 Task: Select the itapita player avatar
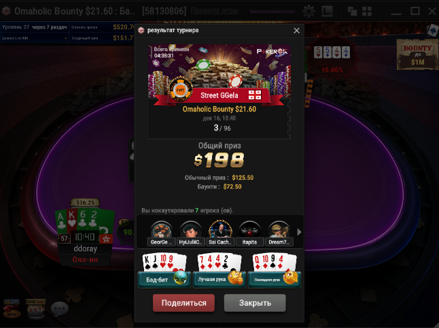point(249,233)
